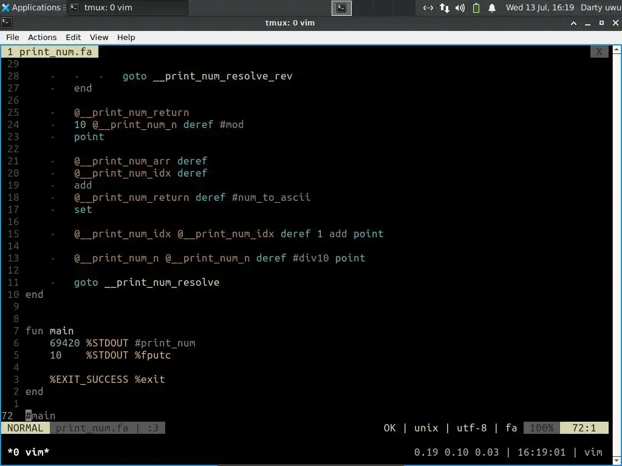Screen dimensions: 622x466
Task: Click the NORMAL mode indicator
Action: click(25, 428)
